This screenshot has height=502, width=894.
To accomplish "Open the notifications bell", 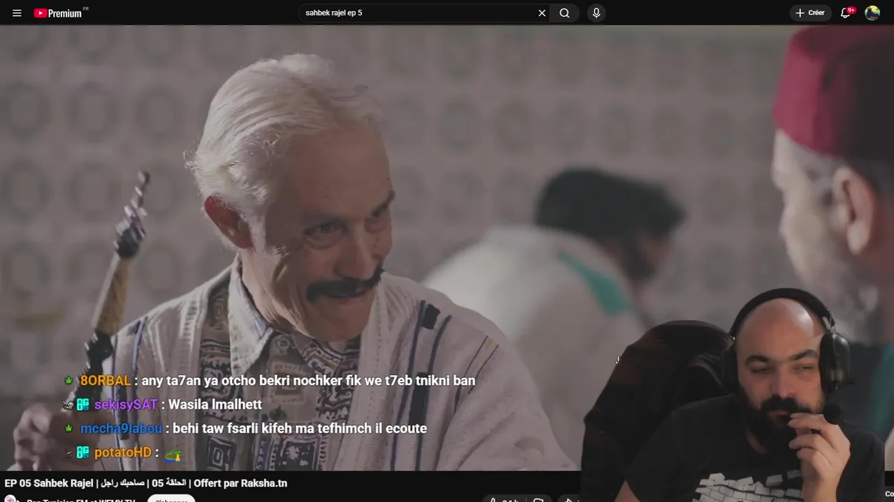I will click(846, 13).
